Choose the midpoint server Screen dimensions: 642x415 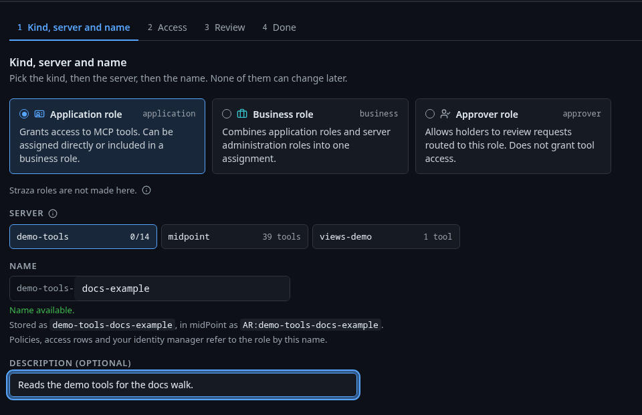click(x=235, y=236)
